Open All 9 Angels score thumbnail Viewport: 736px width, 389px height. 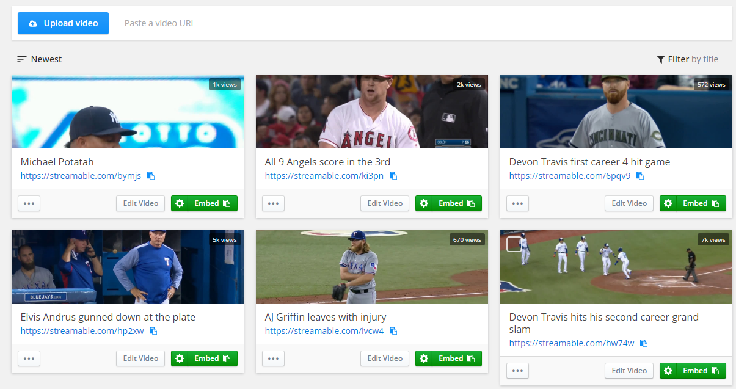click(x=372, y=112)
